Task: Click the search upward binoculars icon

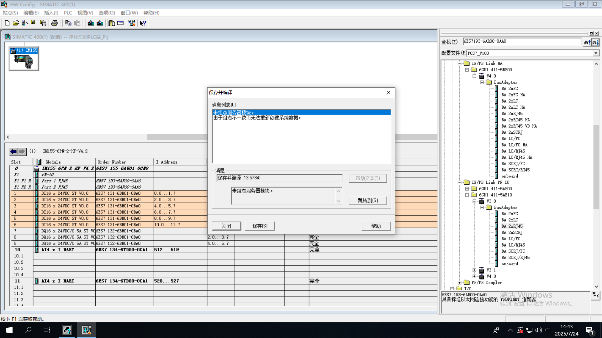Action: [587, 42]
